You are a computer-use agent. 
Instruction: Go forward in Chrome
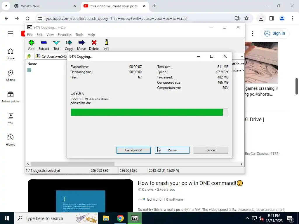pos(17,18)
